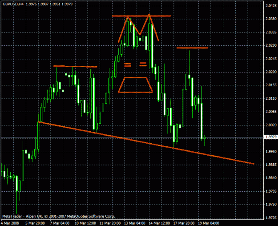Click the MetaTrader Alpari UK copyright text
278x226 pixels.
pos(59,216)
